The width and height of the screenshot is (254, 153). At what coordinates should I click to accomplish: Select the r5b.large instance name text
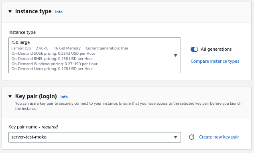pos(20,42)
